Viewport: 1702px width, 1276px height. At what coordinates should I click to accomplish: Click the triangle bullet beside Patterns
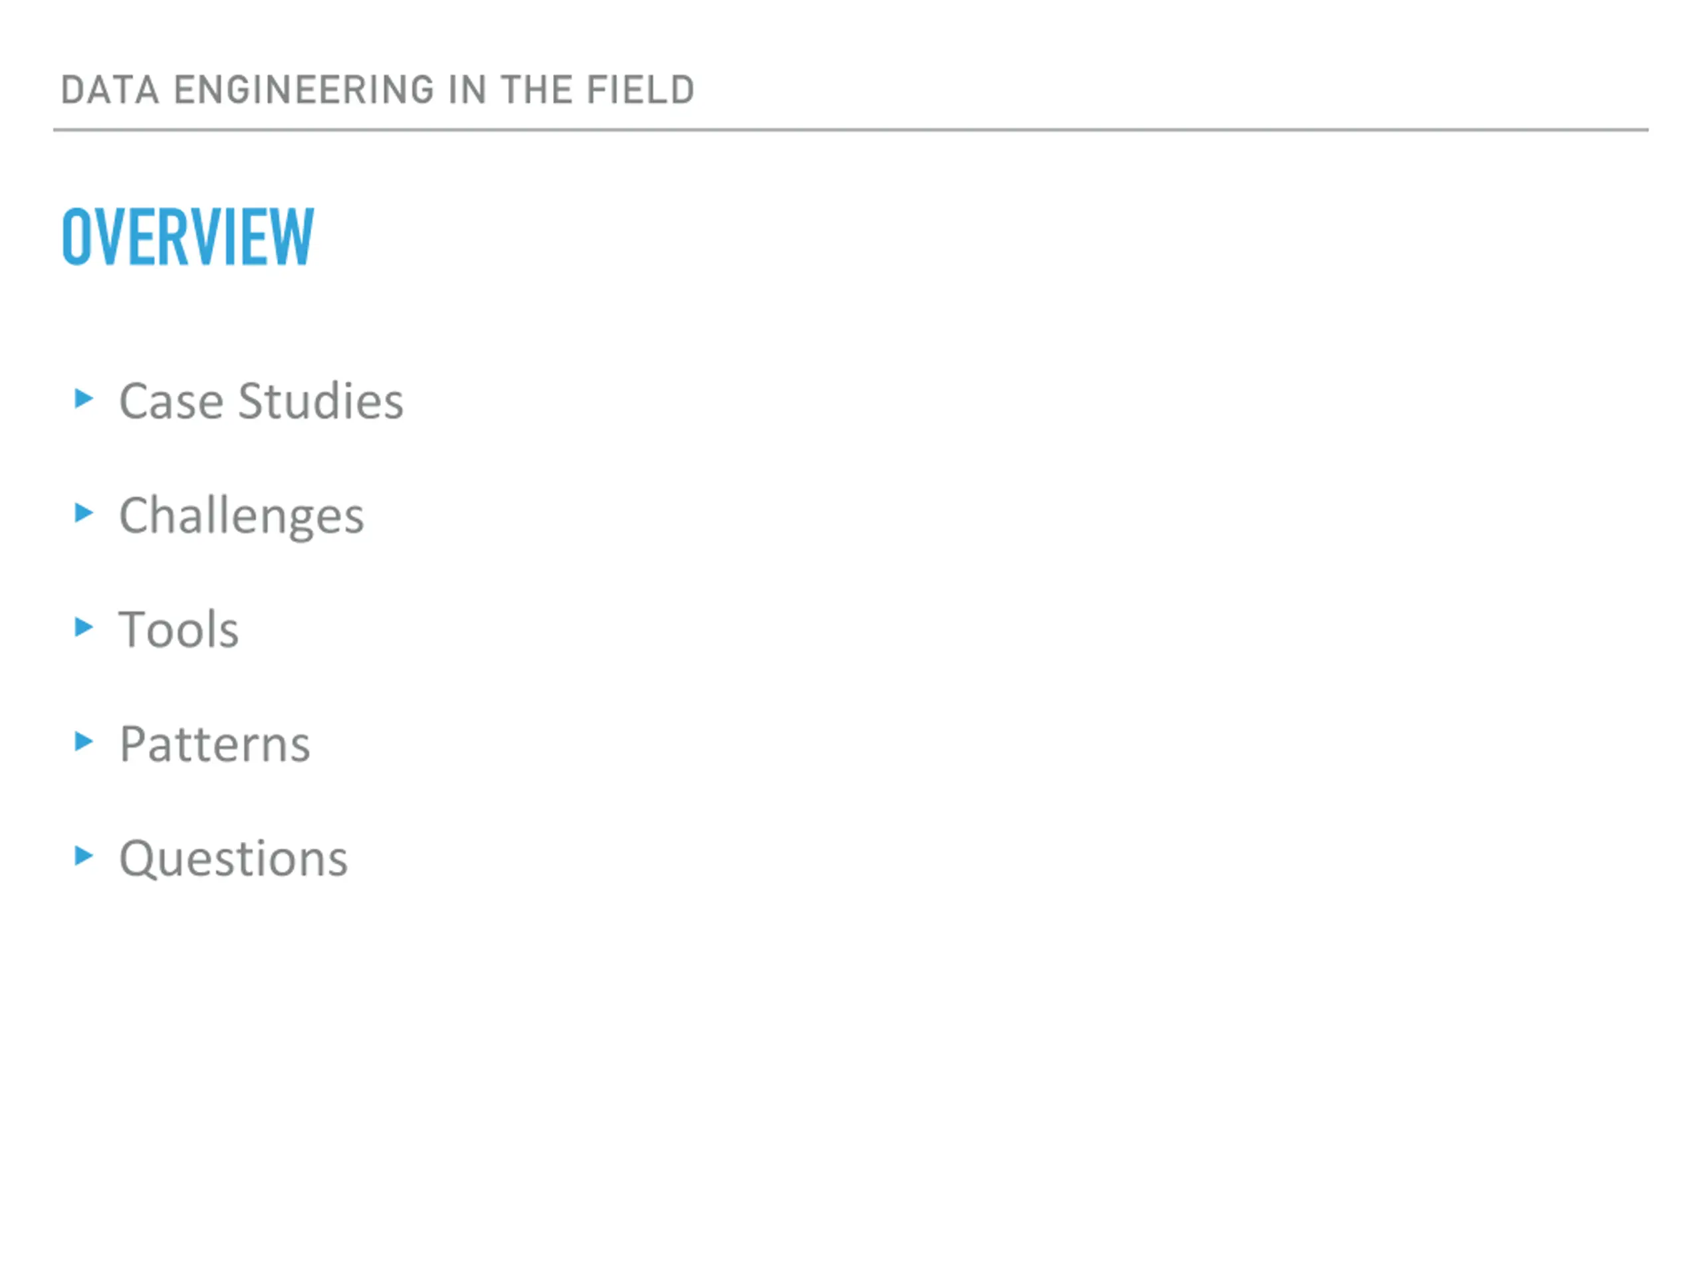point(84,742)
